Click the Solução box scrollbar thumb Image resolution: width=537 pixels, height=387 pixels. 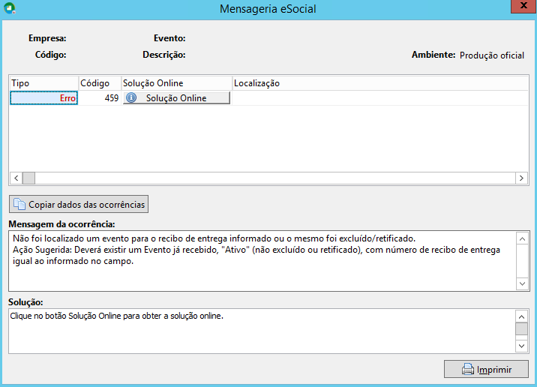[x=521, y=328]
